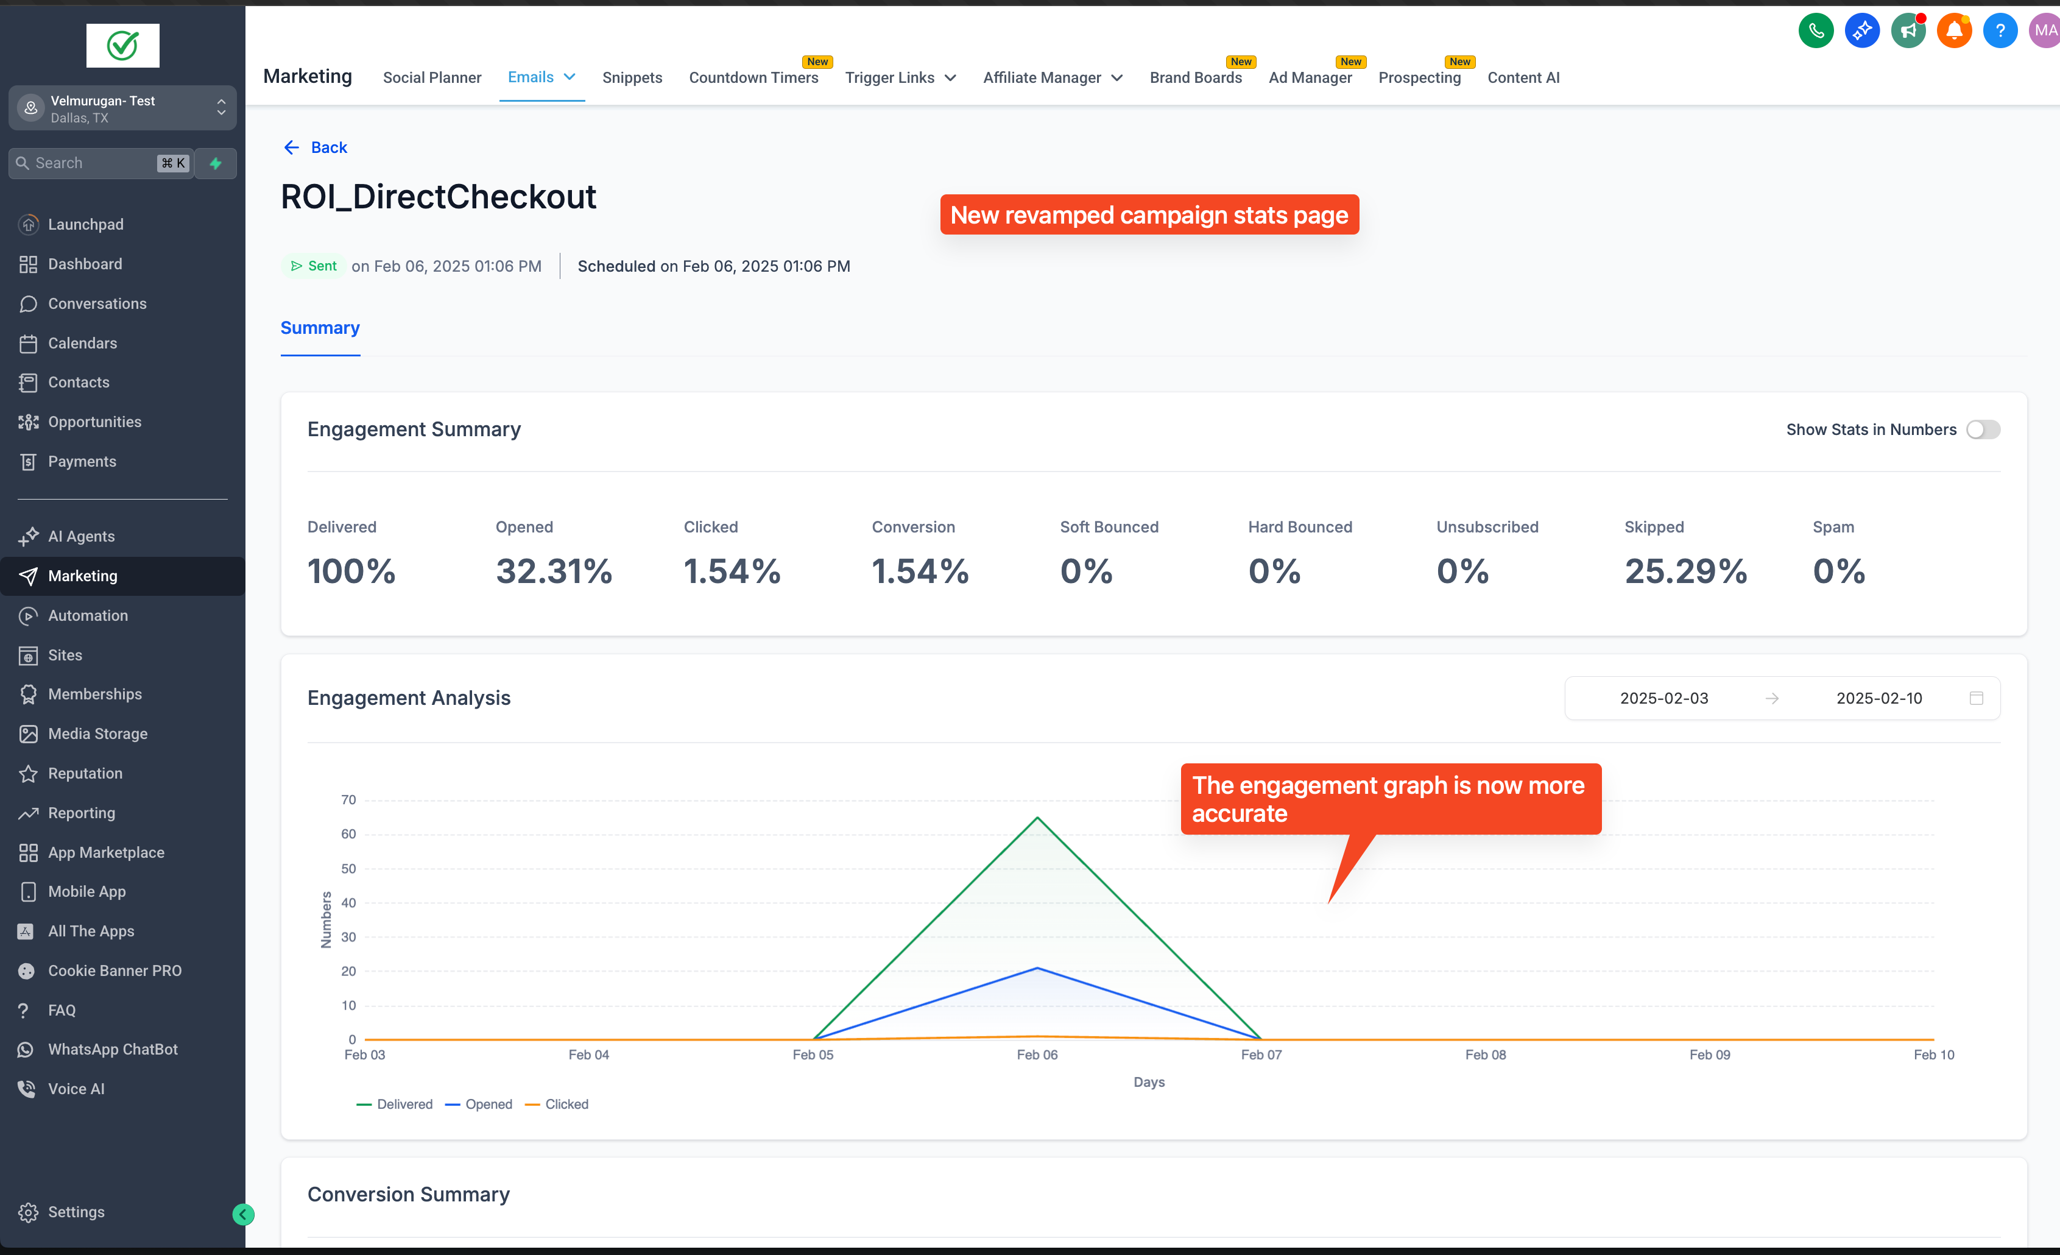Open the Social Planner tab
This screenshot has width=2060, height=1255.
pyautogui.click(x=431, y=78)
